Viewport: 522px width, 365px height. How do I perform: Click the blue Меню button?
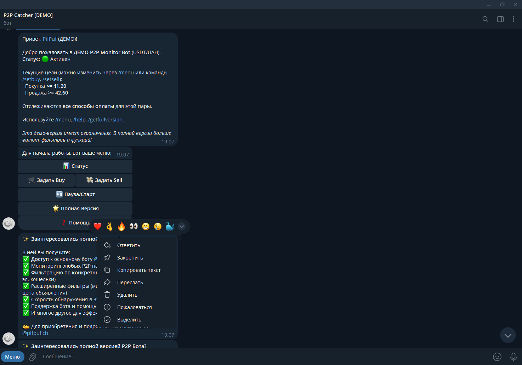click(12, 357)
